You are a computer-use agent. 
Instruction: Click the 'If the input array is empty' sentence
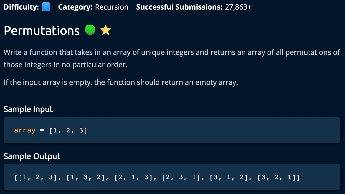point(121,83)
